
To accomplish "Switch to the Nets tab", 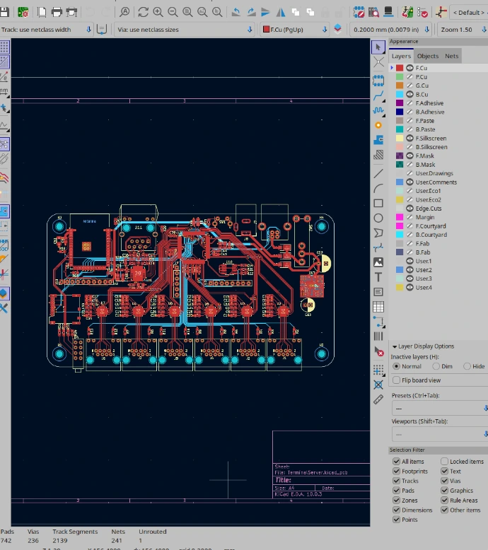I will pyautogui.click(x=451, y=56).
